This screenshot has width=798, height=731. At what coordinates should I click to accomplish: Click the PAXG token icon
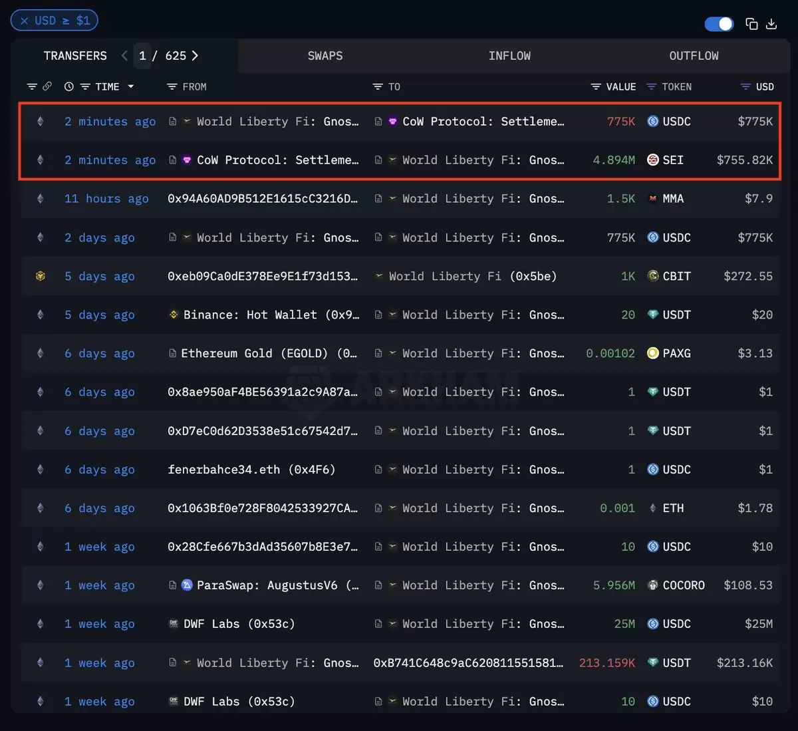pyautogui.click(x=653, y=353)
